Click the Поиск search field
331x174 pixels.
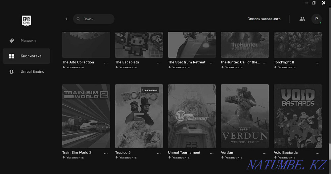[94, 19]
